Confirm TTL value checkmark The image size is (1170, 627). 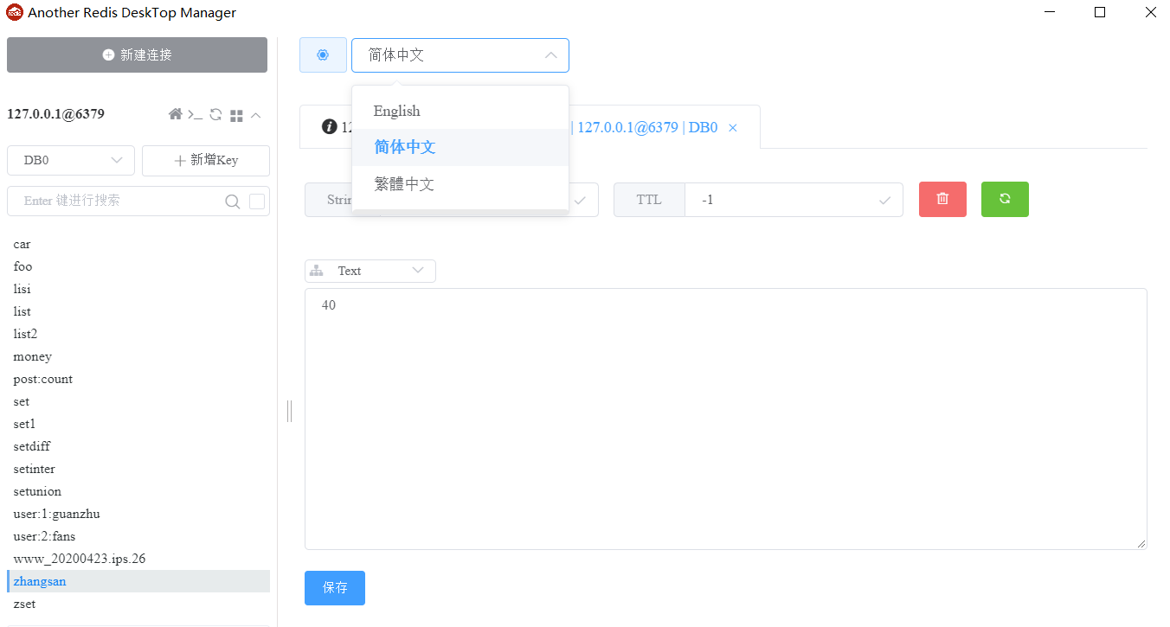884,200
